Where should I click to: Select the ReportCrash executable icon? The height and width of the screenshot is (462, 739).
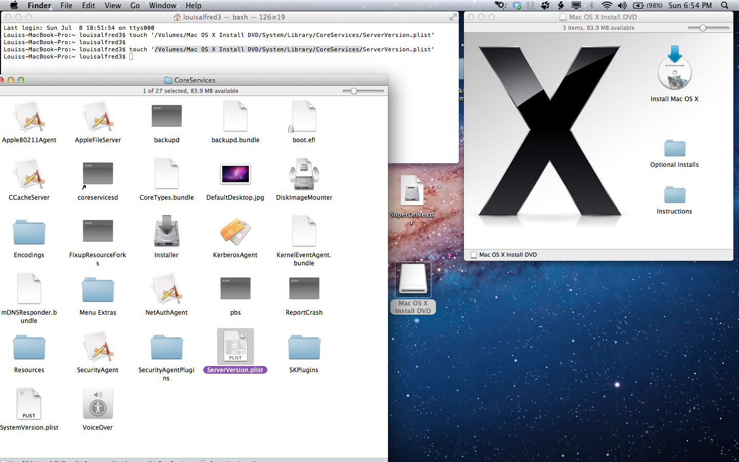(304, 288)
